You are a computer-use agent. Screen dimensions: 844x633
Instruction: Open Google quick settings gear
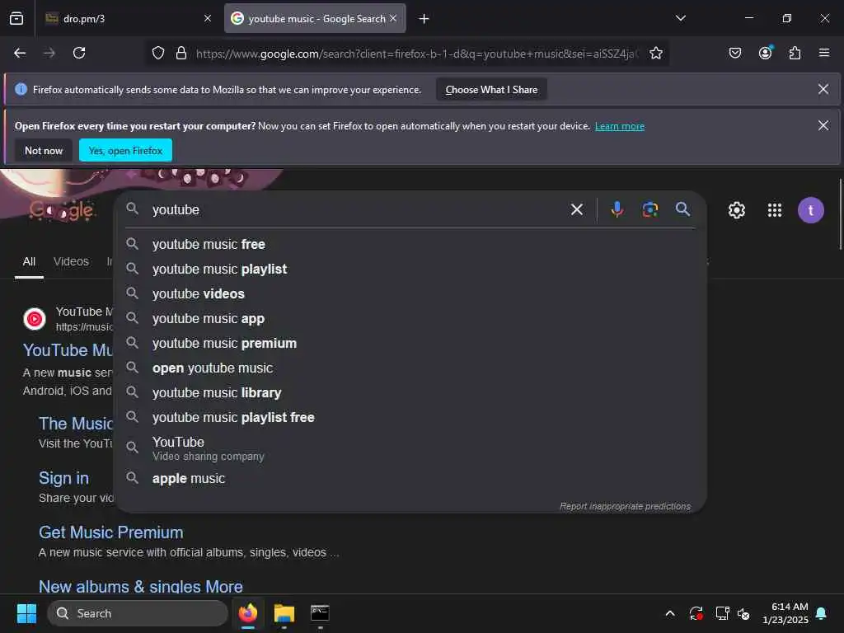tap(736, 210)
